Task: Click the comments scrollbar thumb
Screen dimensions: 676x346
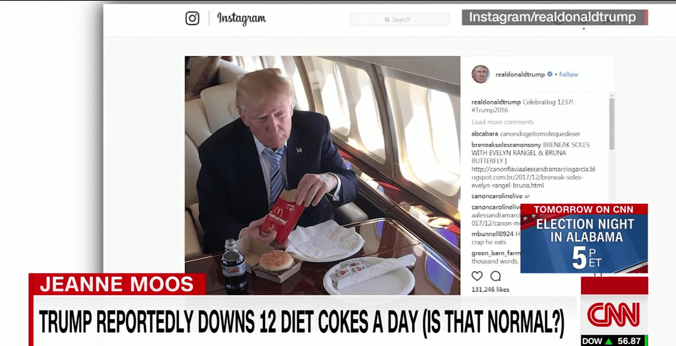Action: pos(612,124)
